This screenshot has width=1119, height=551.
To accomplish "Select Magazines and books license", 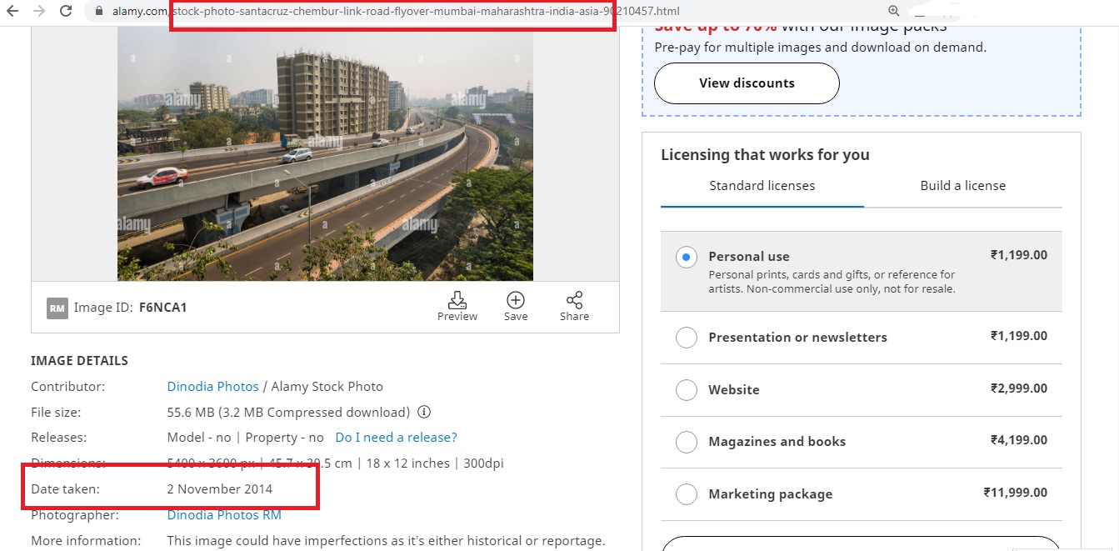I will (x=862, y=442).
